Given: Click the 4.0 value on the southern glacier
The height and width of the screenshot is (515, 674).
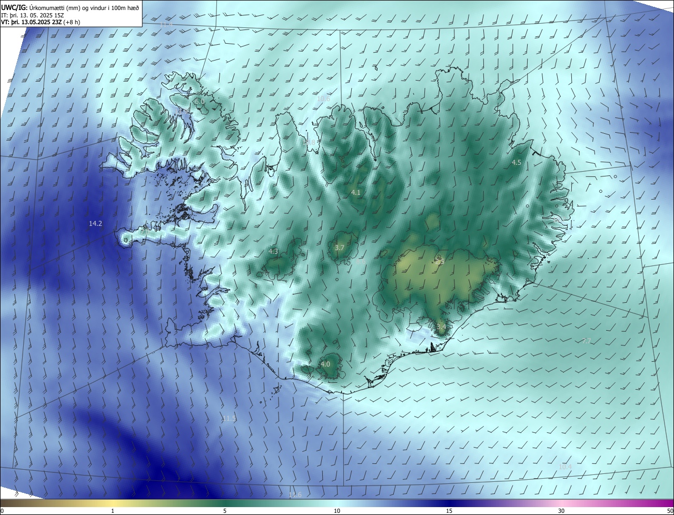Looking at the screenshot, I should (x=325, y=364).
